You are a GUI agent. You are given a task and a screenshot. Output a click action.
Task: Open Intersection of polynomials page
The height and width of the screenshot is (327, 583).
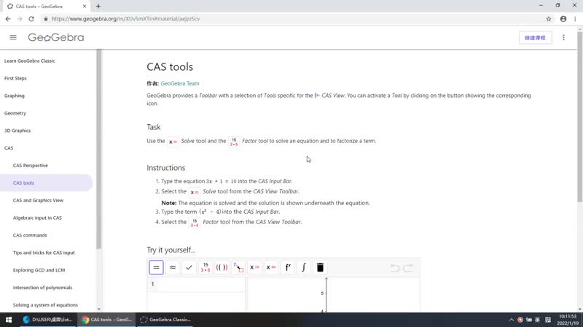pos(43,288)
